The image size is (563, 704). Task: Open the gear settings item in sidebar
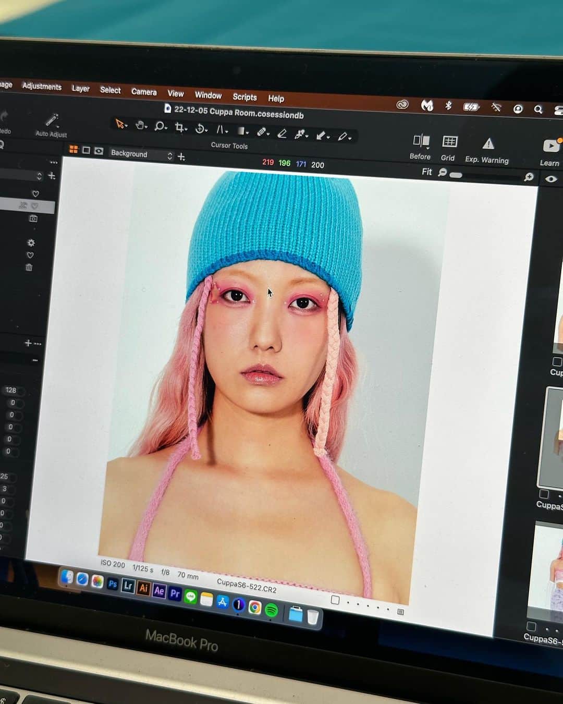[x=31, y=242]
